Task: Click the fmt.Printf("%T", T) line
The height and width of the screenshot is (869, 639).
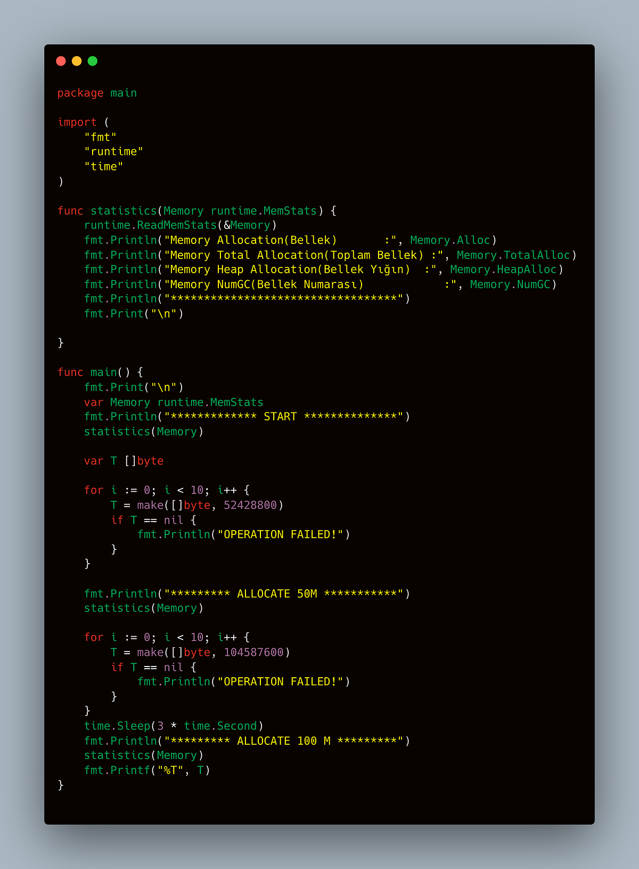Action: coord(147,770)
